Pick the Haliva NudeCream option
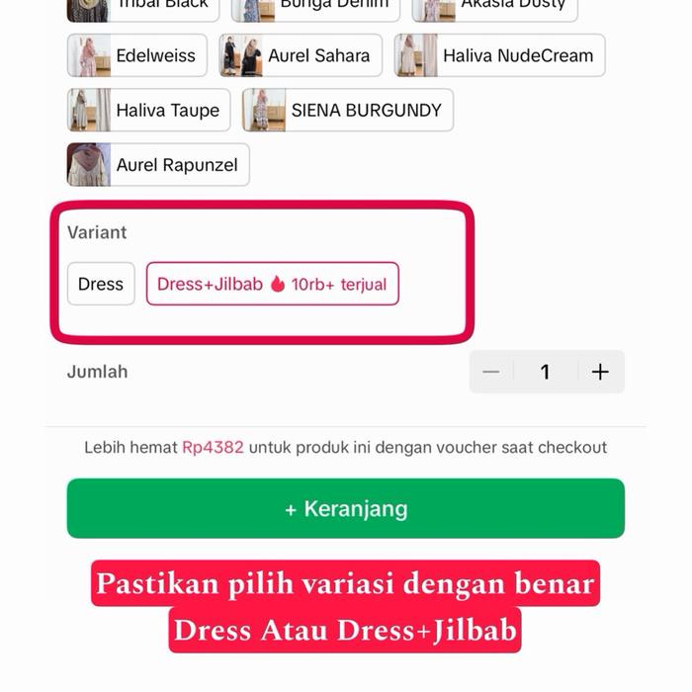The height and width of the screenshot is (692, 692). click(x=499, y=55)
